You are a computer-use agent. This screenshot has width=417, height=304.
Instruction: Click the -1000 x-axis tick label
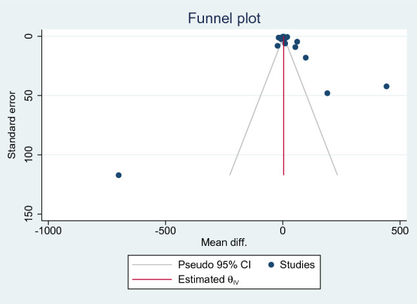click(47, 230)
